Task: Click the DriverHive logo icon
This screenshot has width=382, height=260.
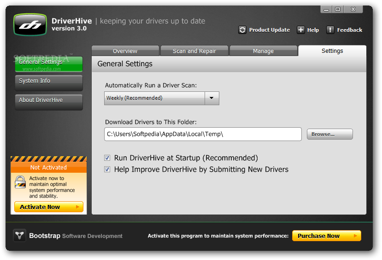Action: pos(30,24)
